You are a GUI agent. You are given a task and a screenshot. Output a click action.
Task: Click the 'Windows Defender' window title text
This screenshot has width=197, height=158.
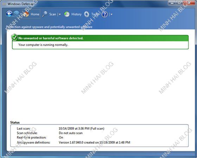pyautogui.click(x=21, y=4)
